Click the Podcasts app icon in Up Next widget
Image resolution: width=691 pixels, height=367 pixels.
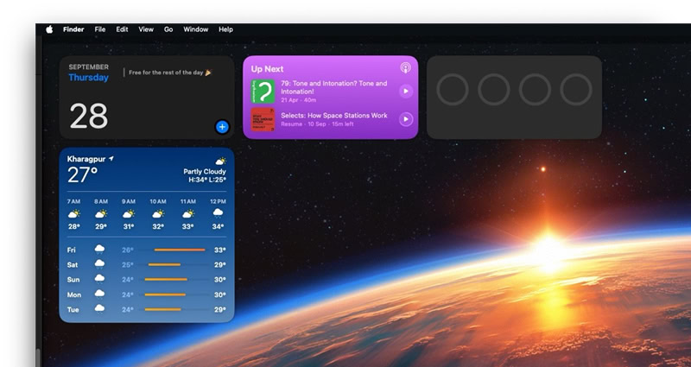point(405,68)
